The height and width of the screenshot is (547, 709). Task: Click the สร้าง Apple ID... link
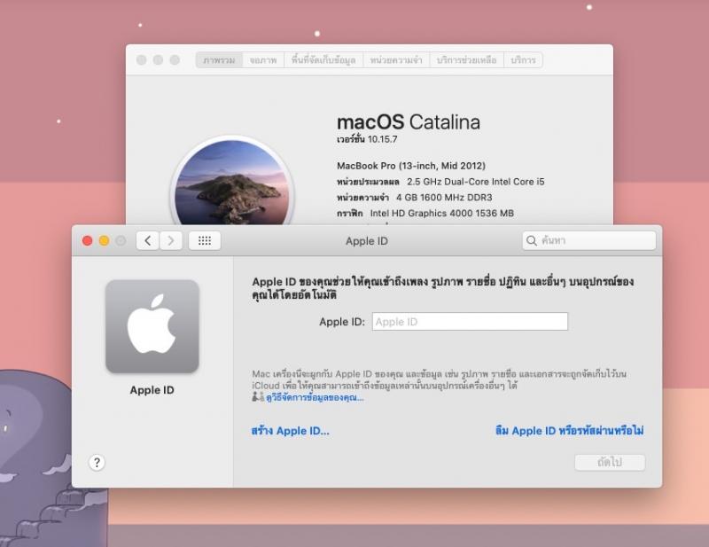[291, 431]
